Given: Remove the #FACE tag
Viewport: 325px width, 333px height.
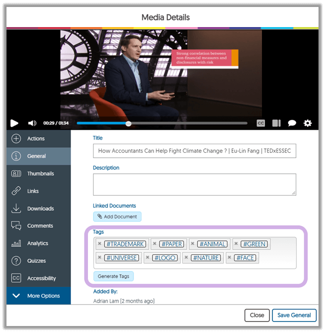Looking at the screenshot, I should [x=229, y=258].
